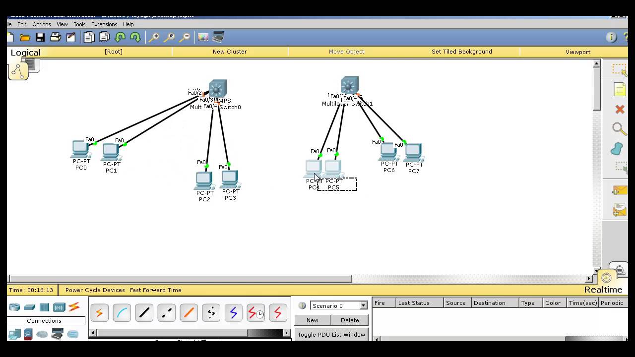The height and width of the screenshot is (357, 635).
Task: Select the Copper Straight-Through black cable
Action: 144,313
